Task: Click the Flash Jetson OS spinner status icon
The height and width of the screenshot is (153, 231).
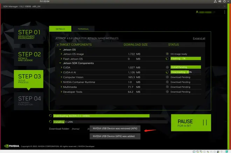Action: (x=167, y=59)
